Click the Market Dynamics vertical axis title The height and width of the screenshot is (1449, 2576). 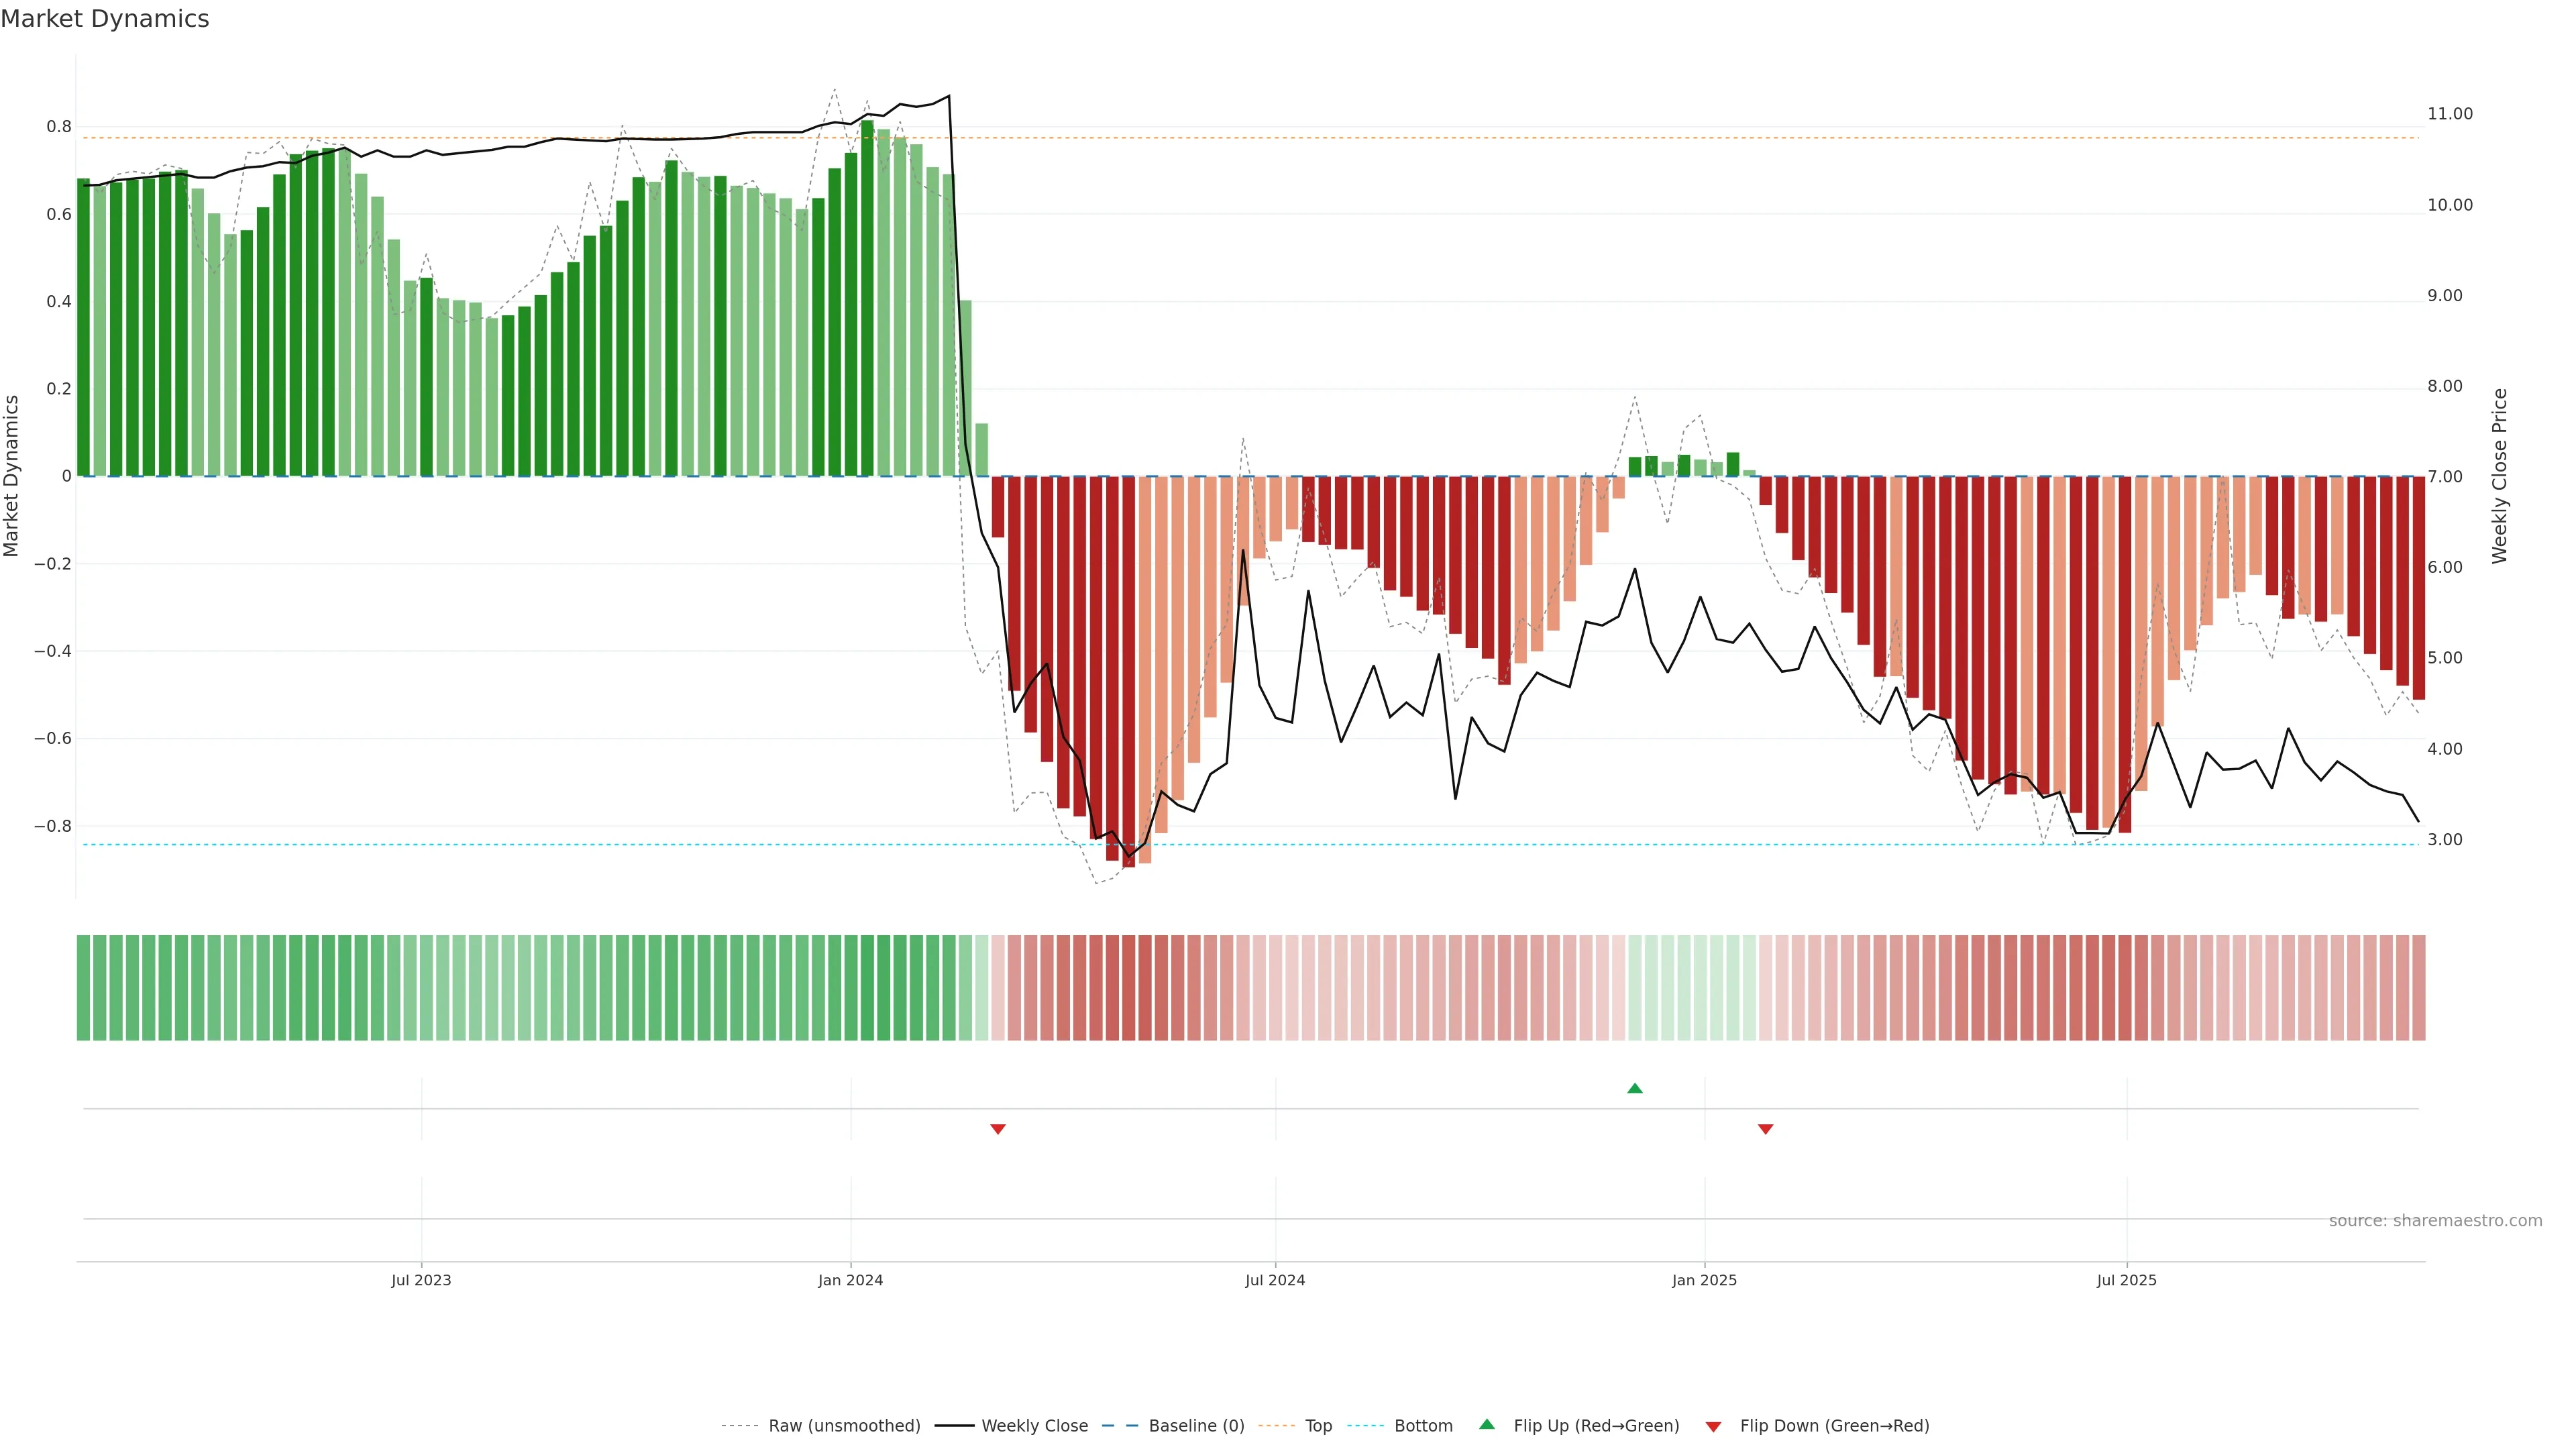[x=12, y=476]
